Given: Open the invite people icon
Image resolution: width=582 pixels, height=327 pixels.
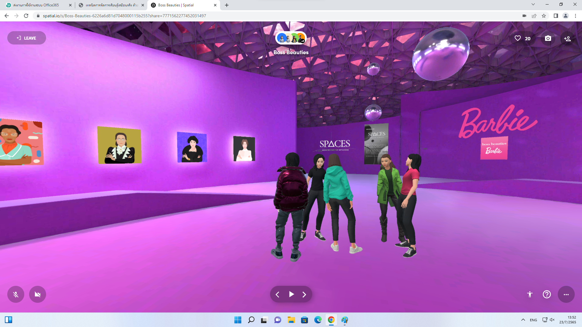Looking at the screenshot, I should [567, 38].
